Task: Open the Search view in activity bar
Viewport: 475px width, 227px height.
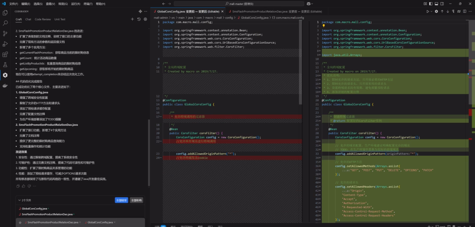Action: click(5, 23)
